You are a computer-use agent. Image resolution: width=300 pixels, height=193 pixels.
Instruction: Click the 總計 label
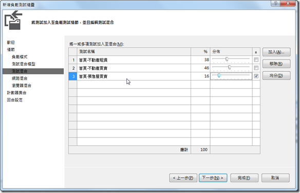(x=184, y=149)
